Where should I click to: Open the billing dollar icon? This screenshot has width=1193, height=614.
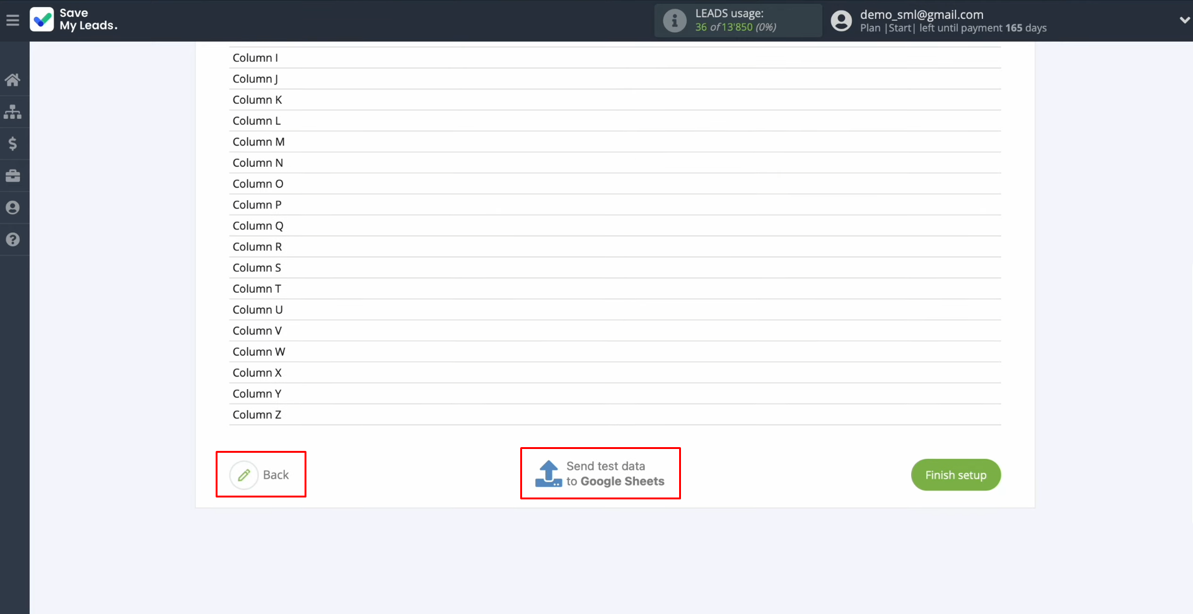pyautogui.click(x=13, y=144)
